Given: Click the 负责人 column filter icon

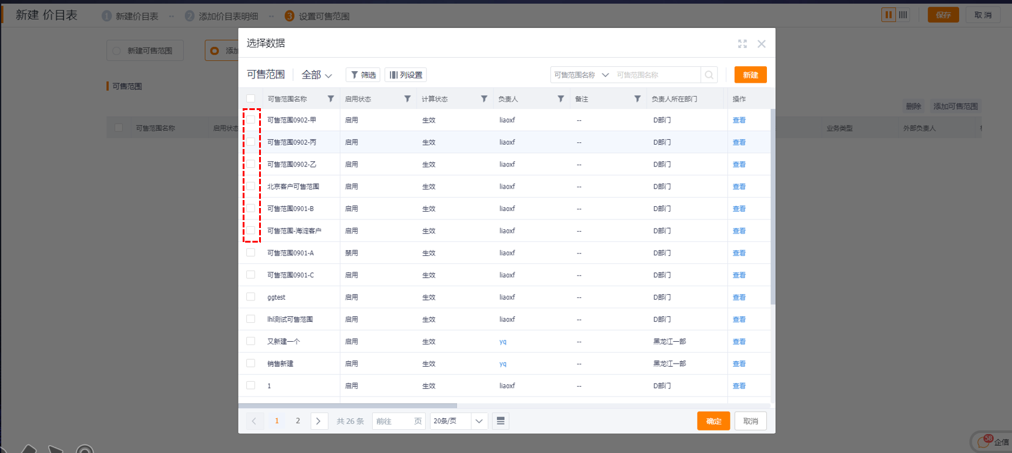Looking at the screenshot, I should (561, 99).
